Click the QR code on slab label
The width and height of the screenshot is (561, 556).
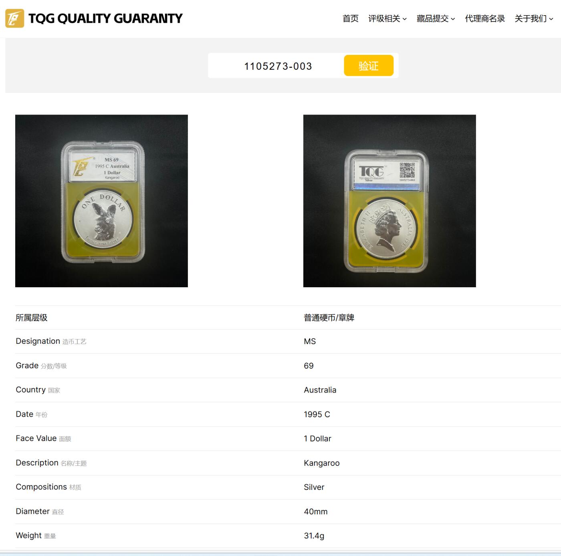pyautogui.click(x=407, y=170)
